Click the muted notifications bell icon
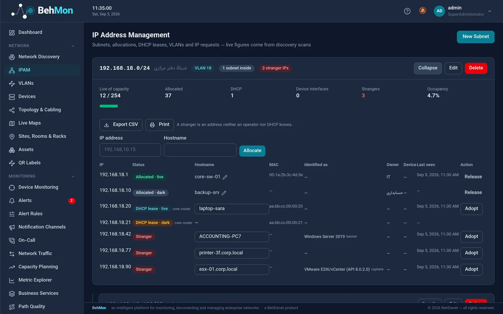The height and width of the screenshot is (314, 503). coord(423,11)
